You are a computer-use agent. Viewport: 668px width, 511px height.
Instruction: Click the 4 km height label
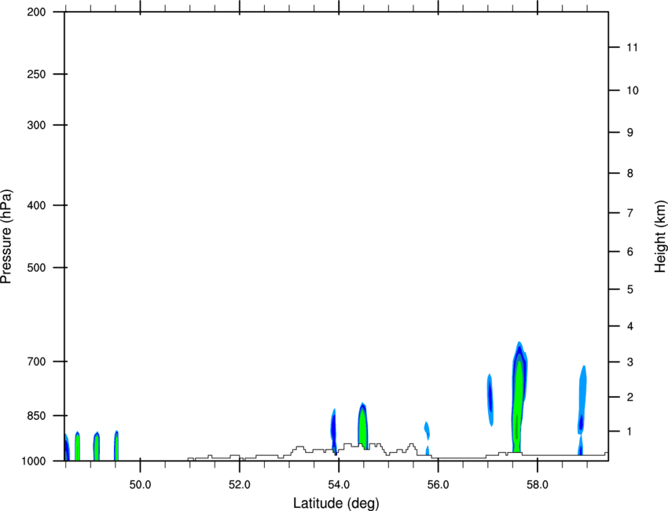click(630, 326)
